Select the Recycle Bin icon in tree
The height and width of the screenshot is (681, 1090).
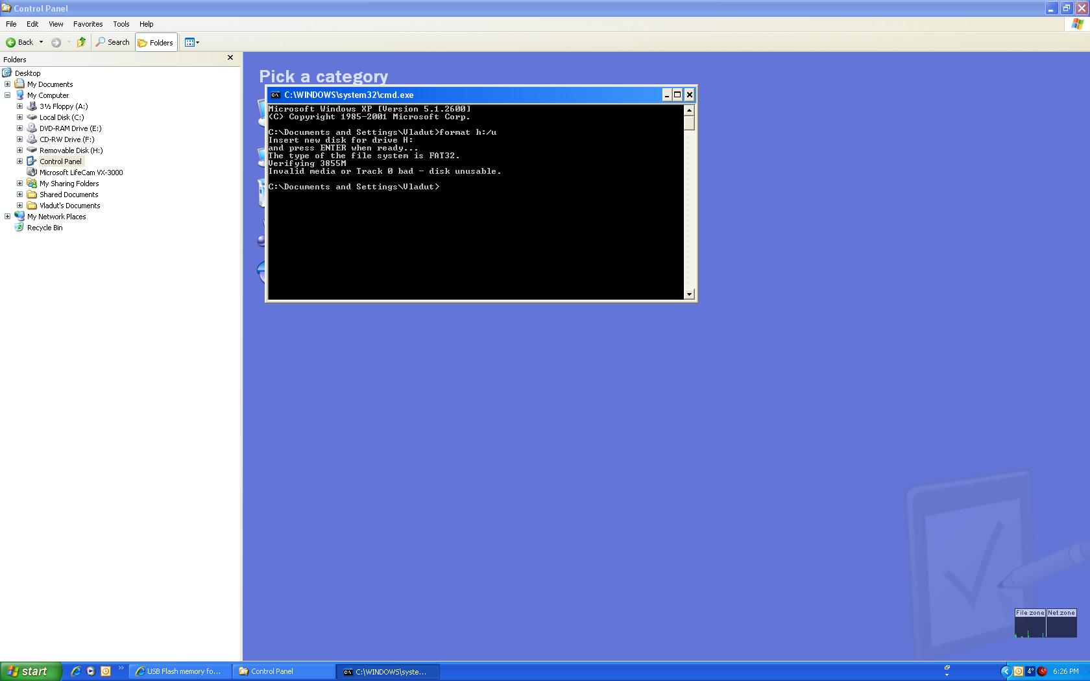click(x=19, y=227)
